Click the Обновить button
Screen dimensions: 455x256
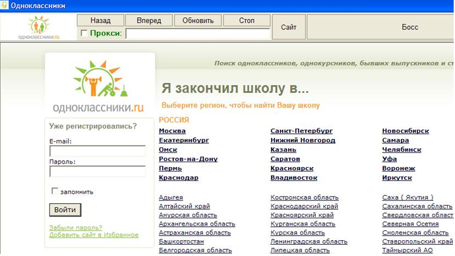point(198,20)
